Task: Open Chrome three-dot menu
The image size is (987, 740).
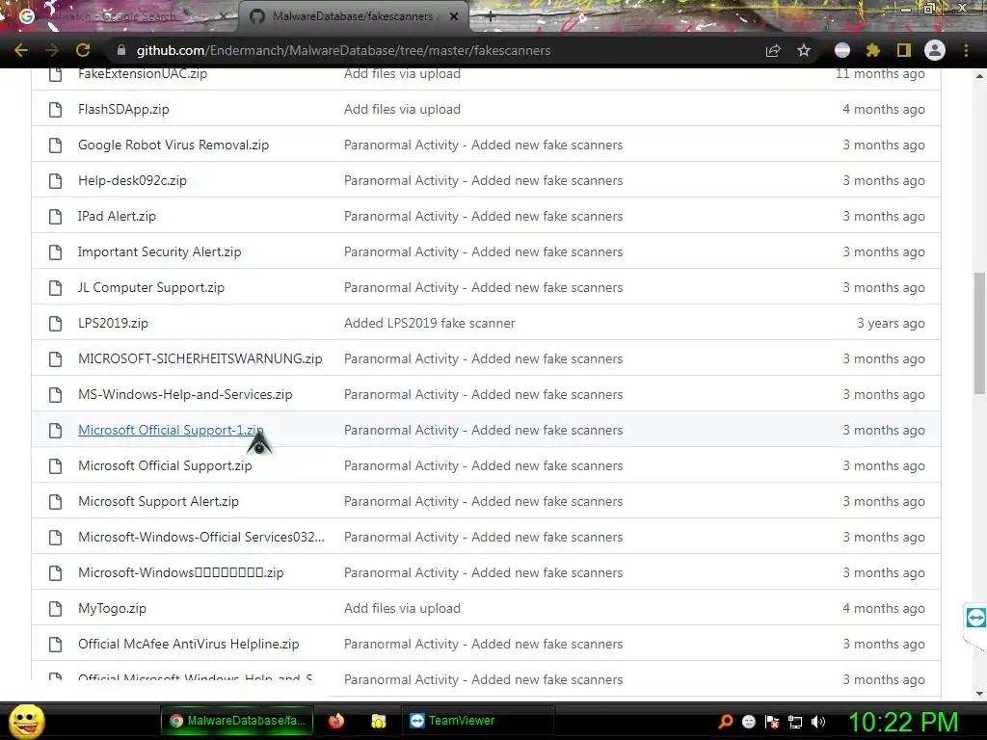Action: (966, 50)
